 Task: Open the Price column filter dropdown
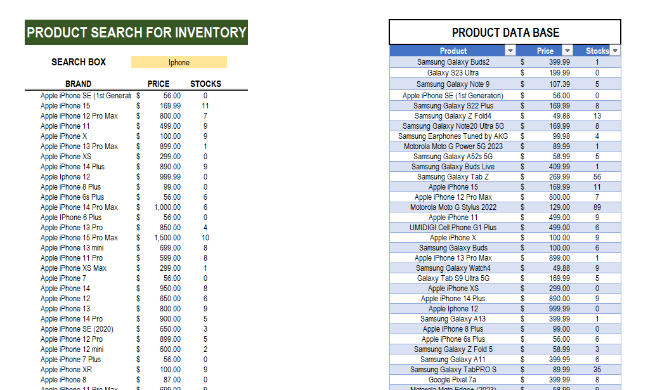click(567, 51)
